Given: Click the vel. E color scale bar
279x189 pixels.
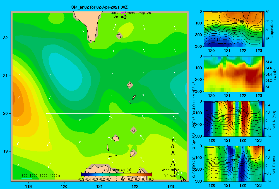Looking at the screenshot, I should coord(263,164).
